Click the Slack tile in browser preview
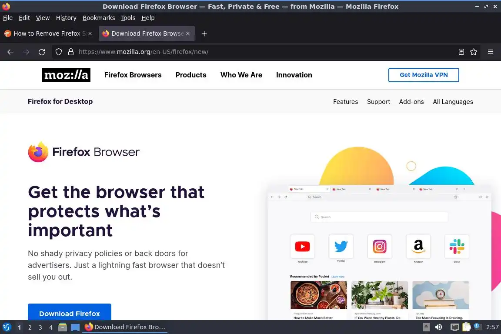The width and height of the screenshot is (501, 334). pyautogui.click(x=457, y=247)
